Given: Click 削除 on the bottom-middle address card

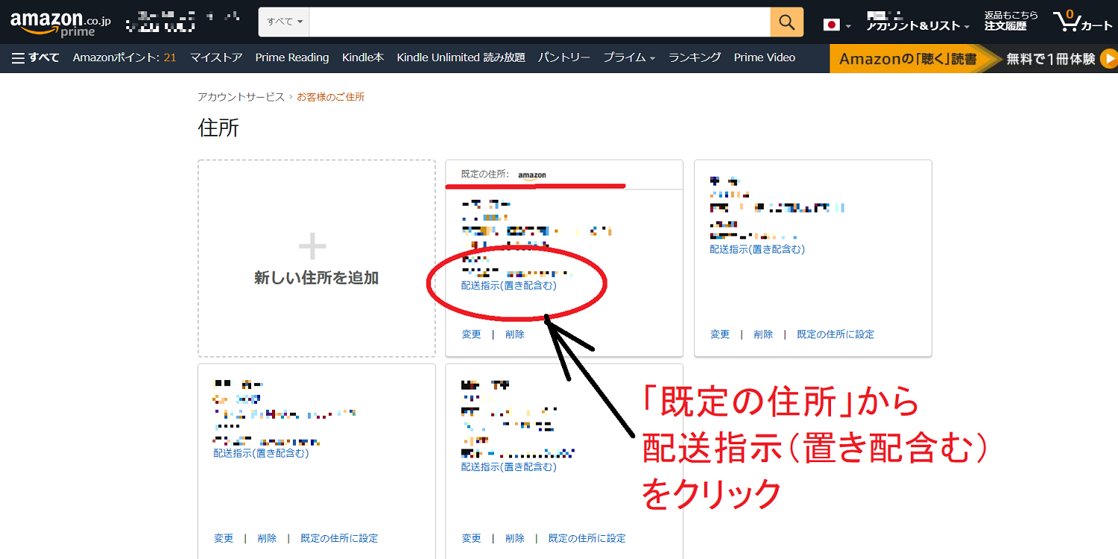Looking at the screenshot, I should click(x=514, y=538).
